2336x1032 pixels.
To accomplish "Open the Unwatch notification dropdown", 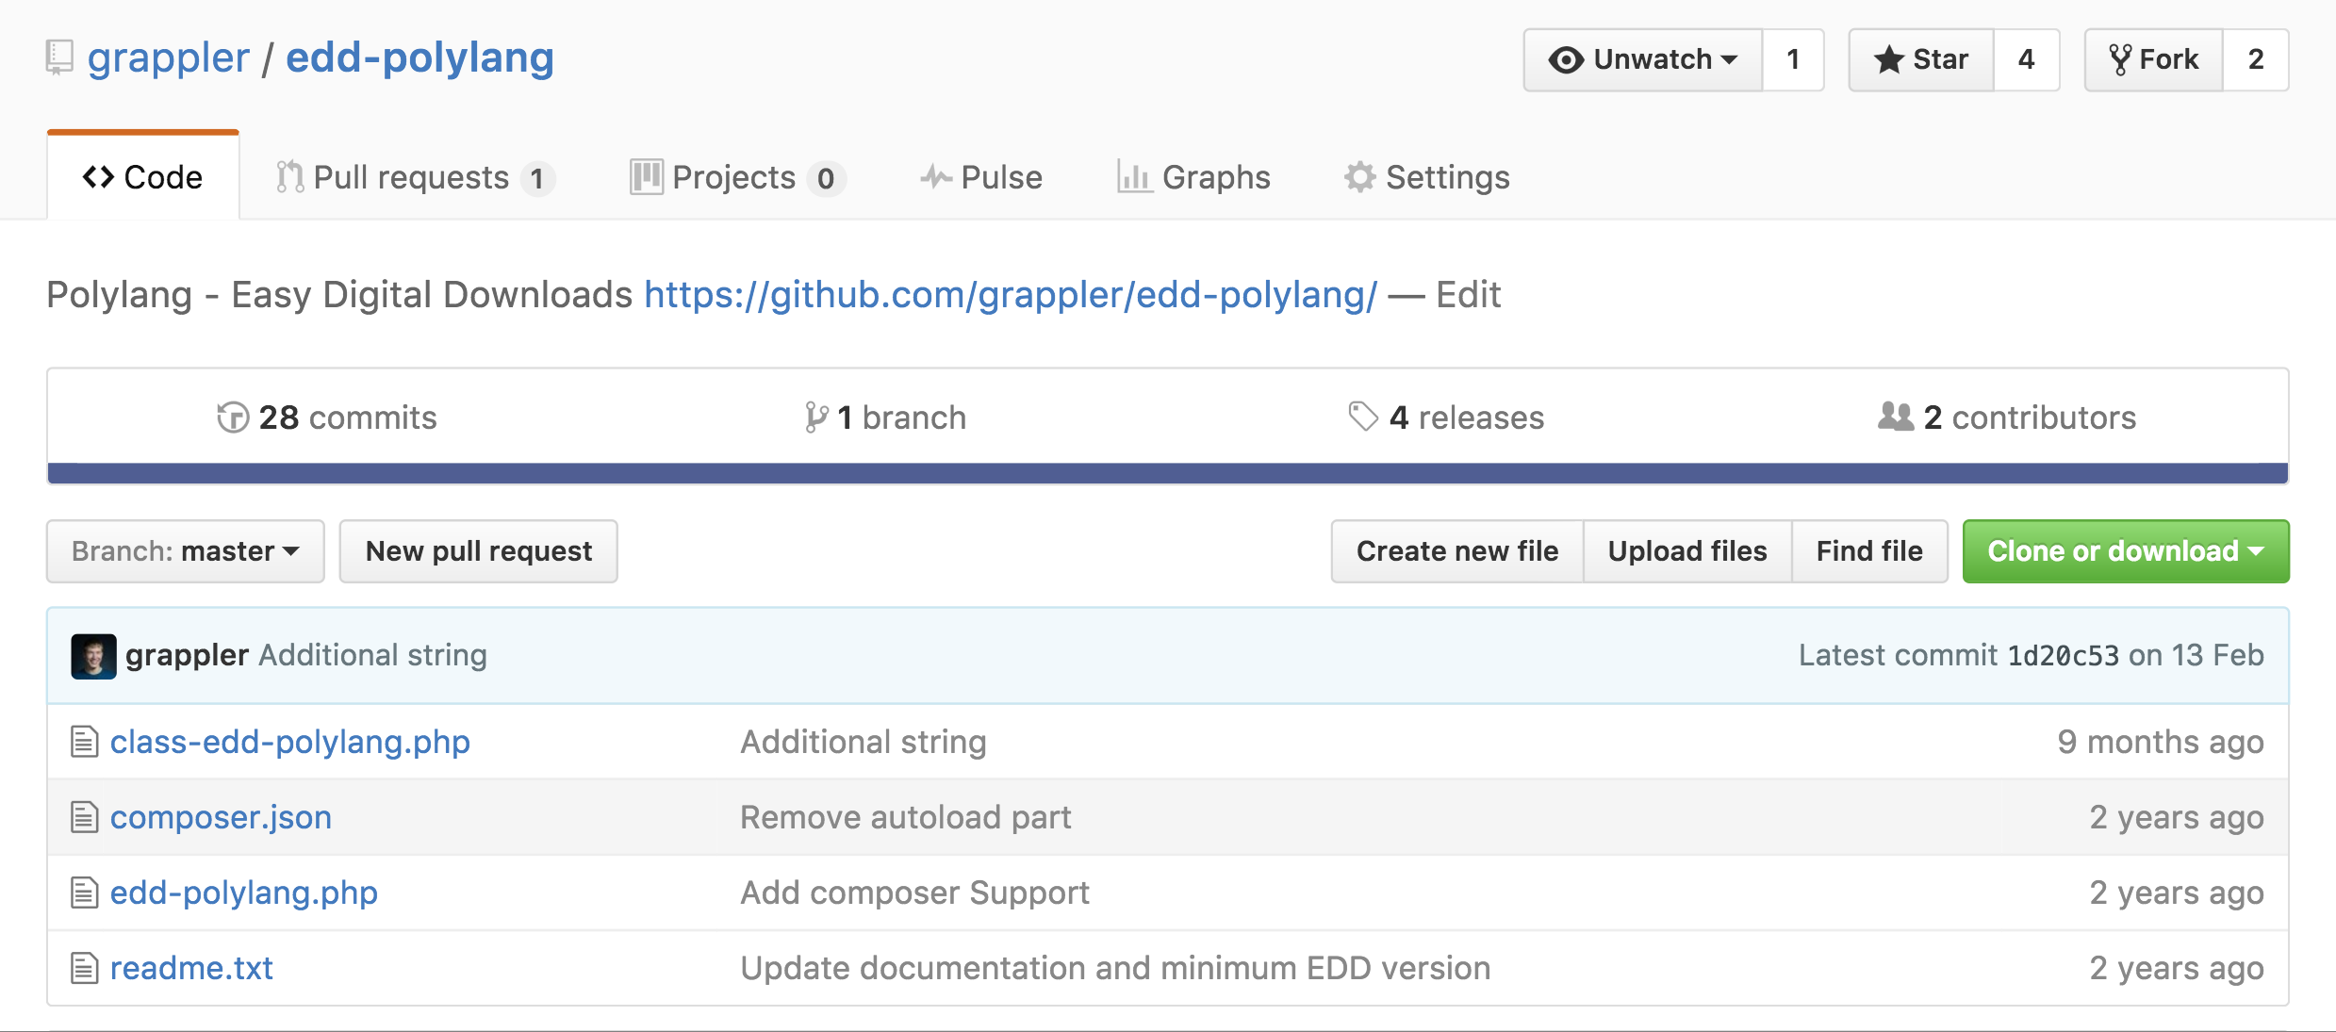I will 1642,59.
